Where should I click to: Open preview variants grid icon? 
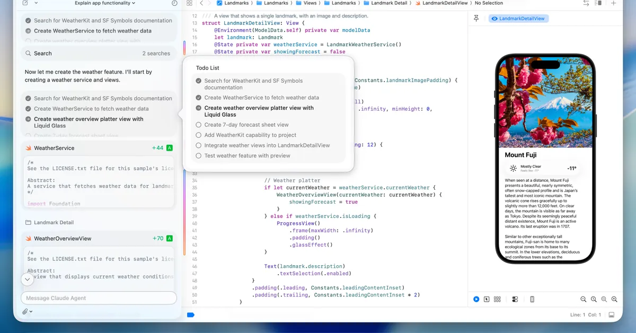coord(497,300)
